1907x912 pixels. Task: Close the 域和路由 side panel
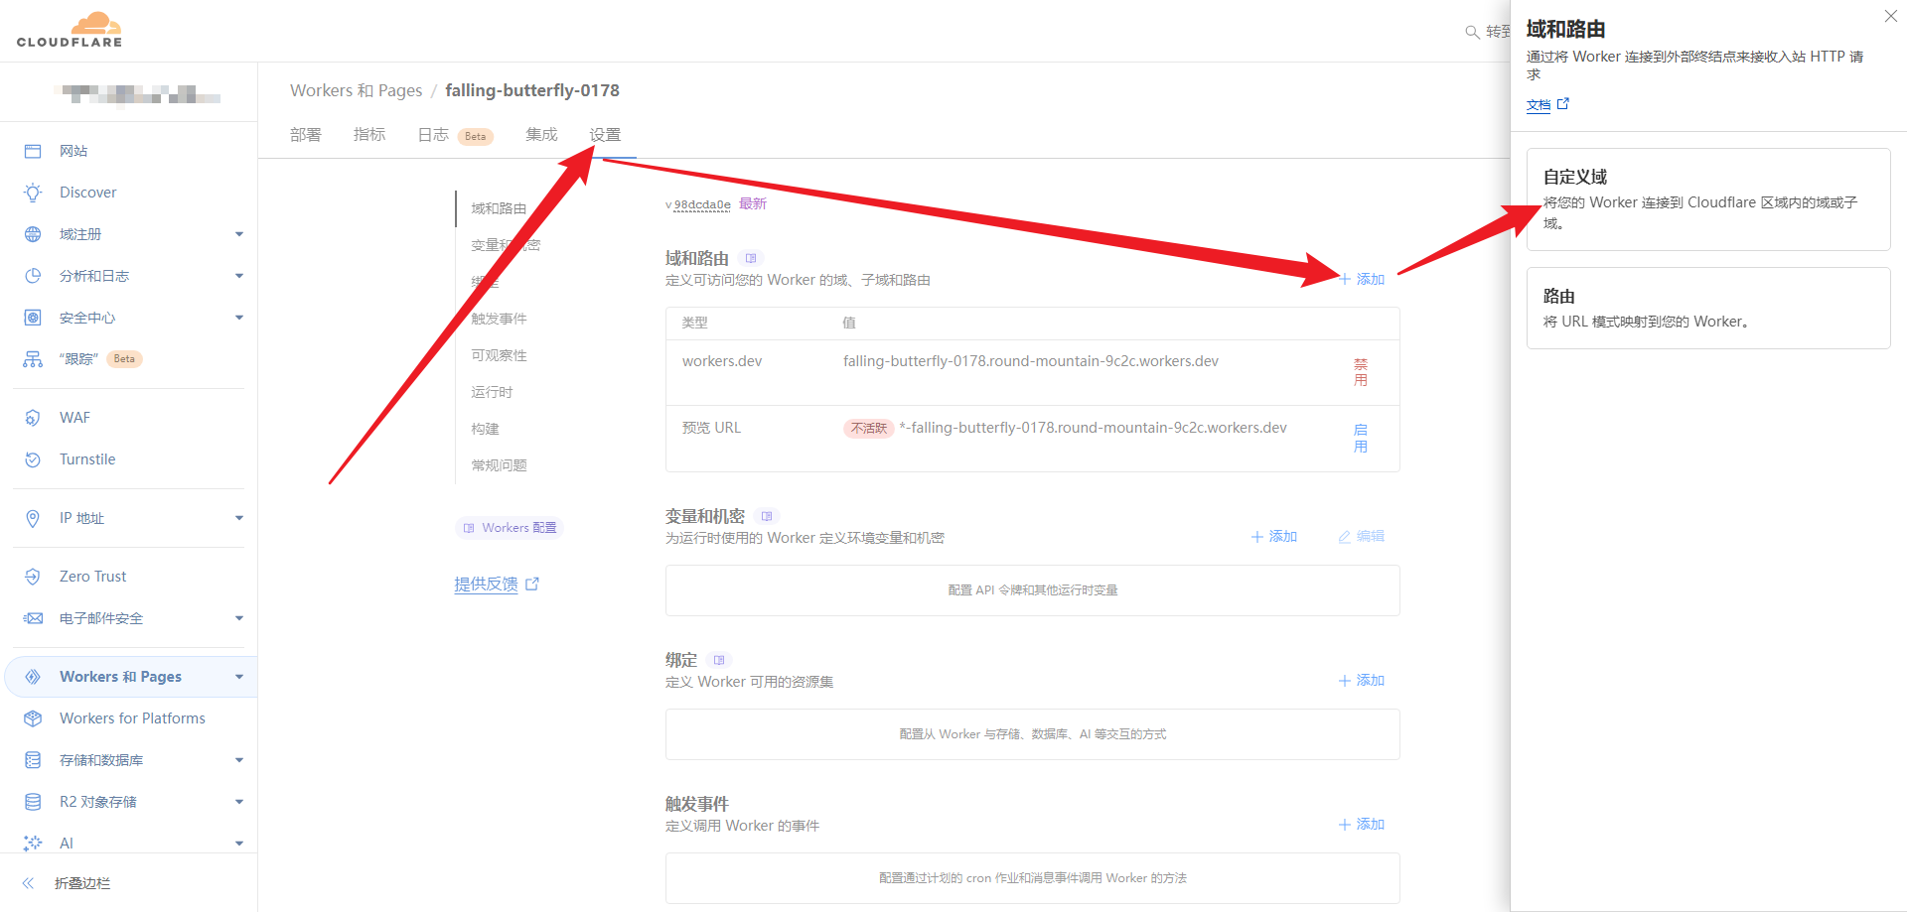(x=1890, y=17)
